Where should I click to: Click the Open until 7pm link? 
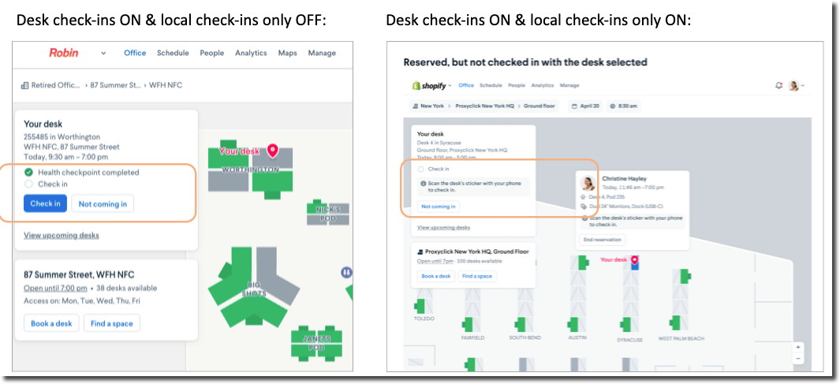pyautogui.click(x=435, y=261)
